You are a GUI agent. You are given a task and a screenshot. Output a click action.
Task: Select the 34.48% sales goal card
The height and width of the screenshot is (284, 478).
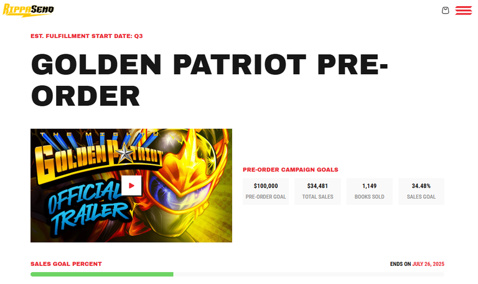421,191
